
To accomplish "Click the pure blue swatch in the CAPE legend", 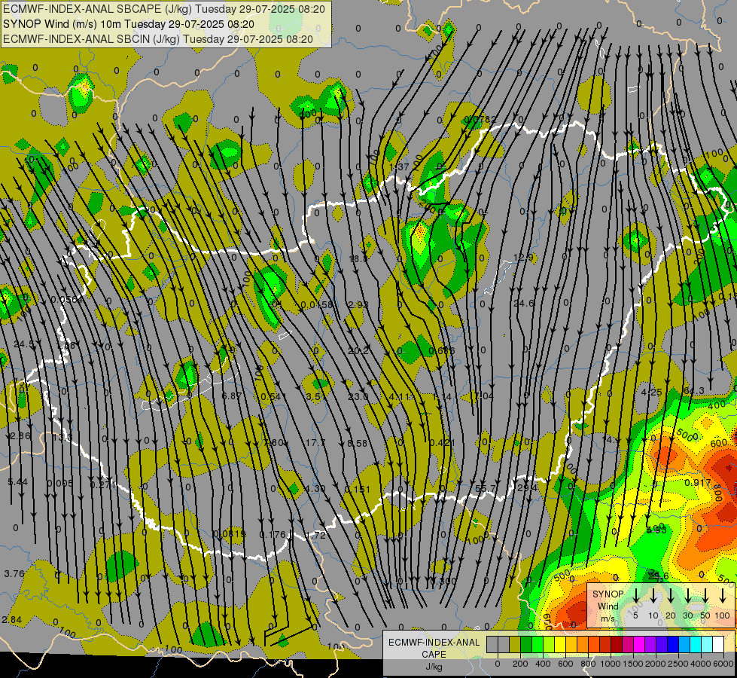I will pos(672,644).
